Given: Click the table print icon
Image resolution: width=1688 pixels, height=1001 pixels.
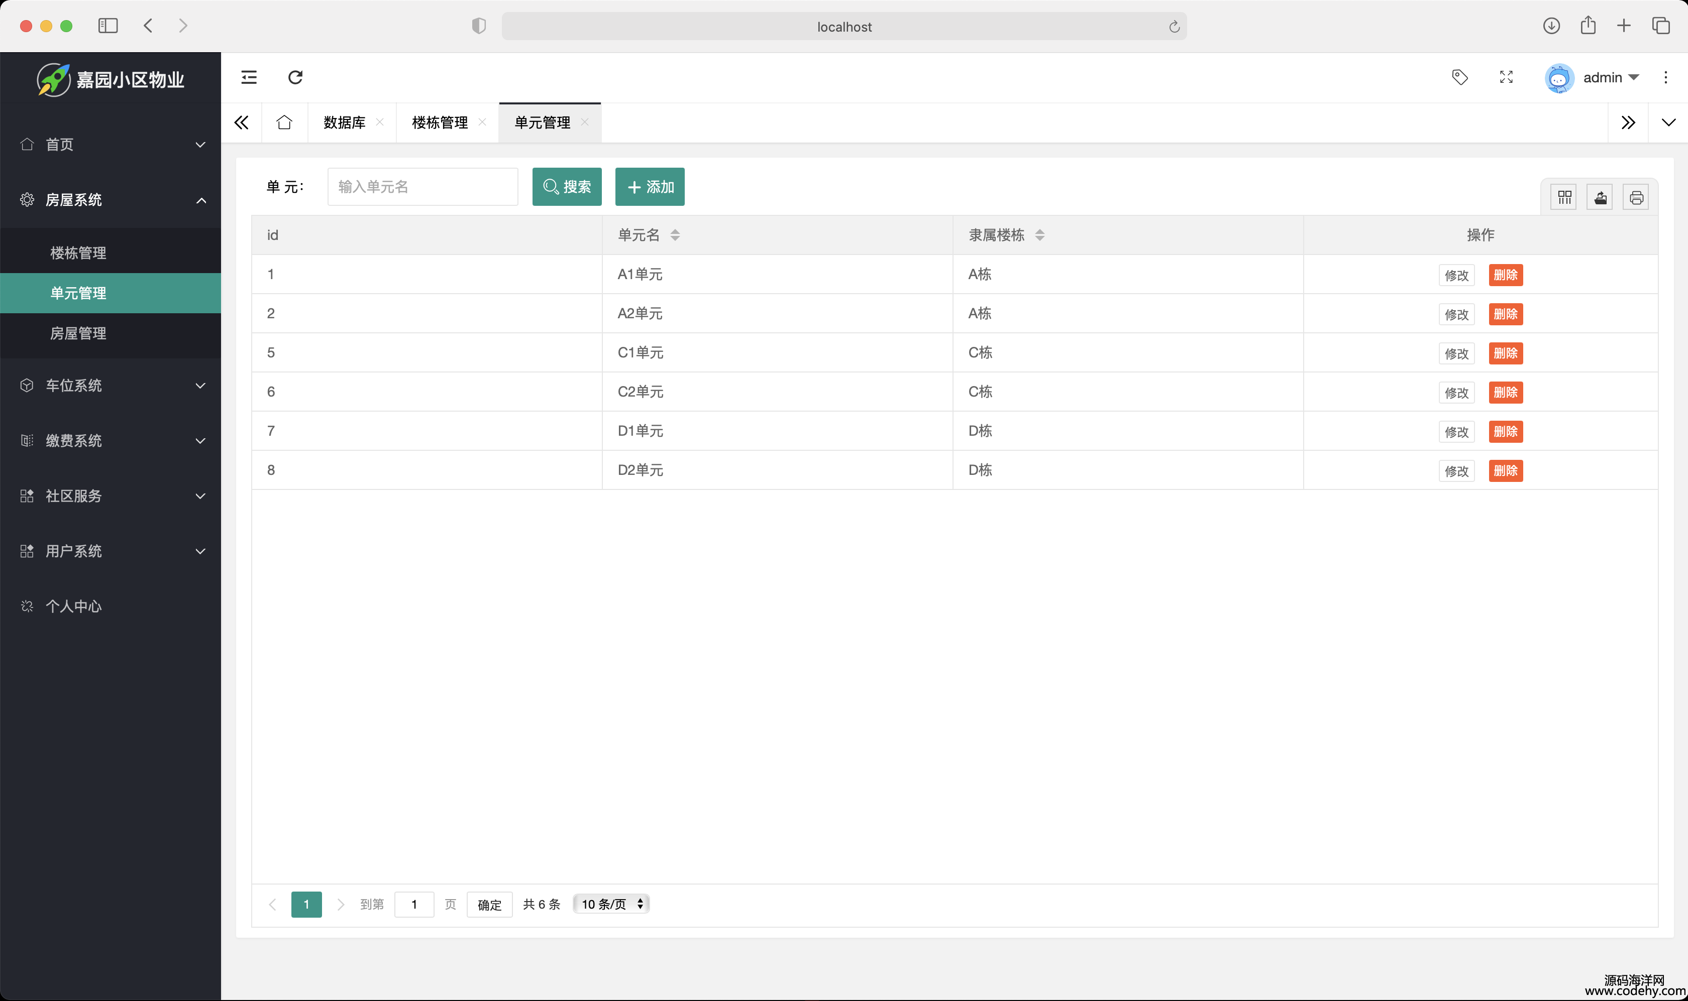Looking at the screenshot, I should click(x=1635, y=198).
